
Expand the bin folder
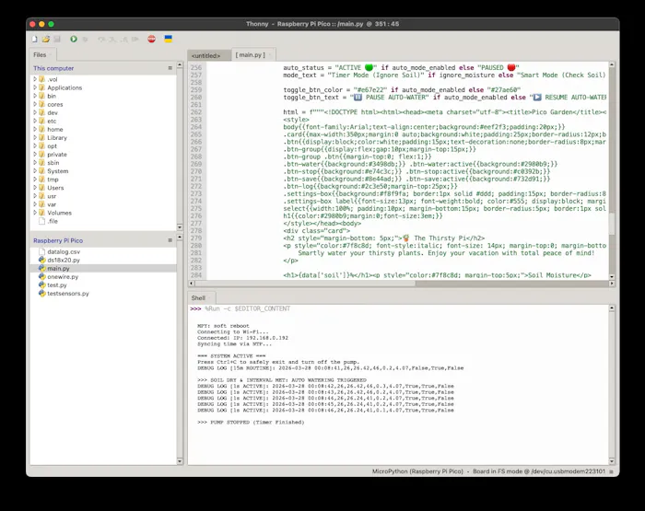(35, 96)
